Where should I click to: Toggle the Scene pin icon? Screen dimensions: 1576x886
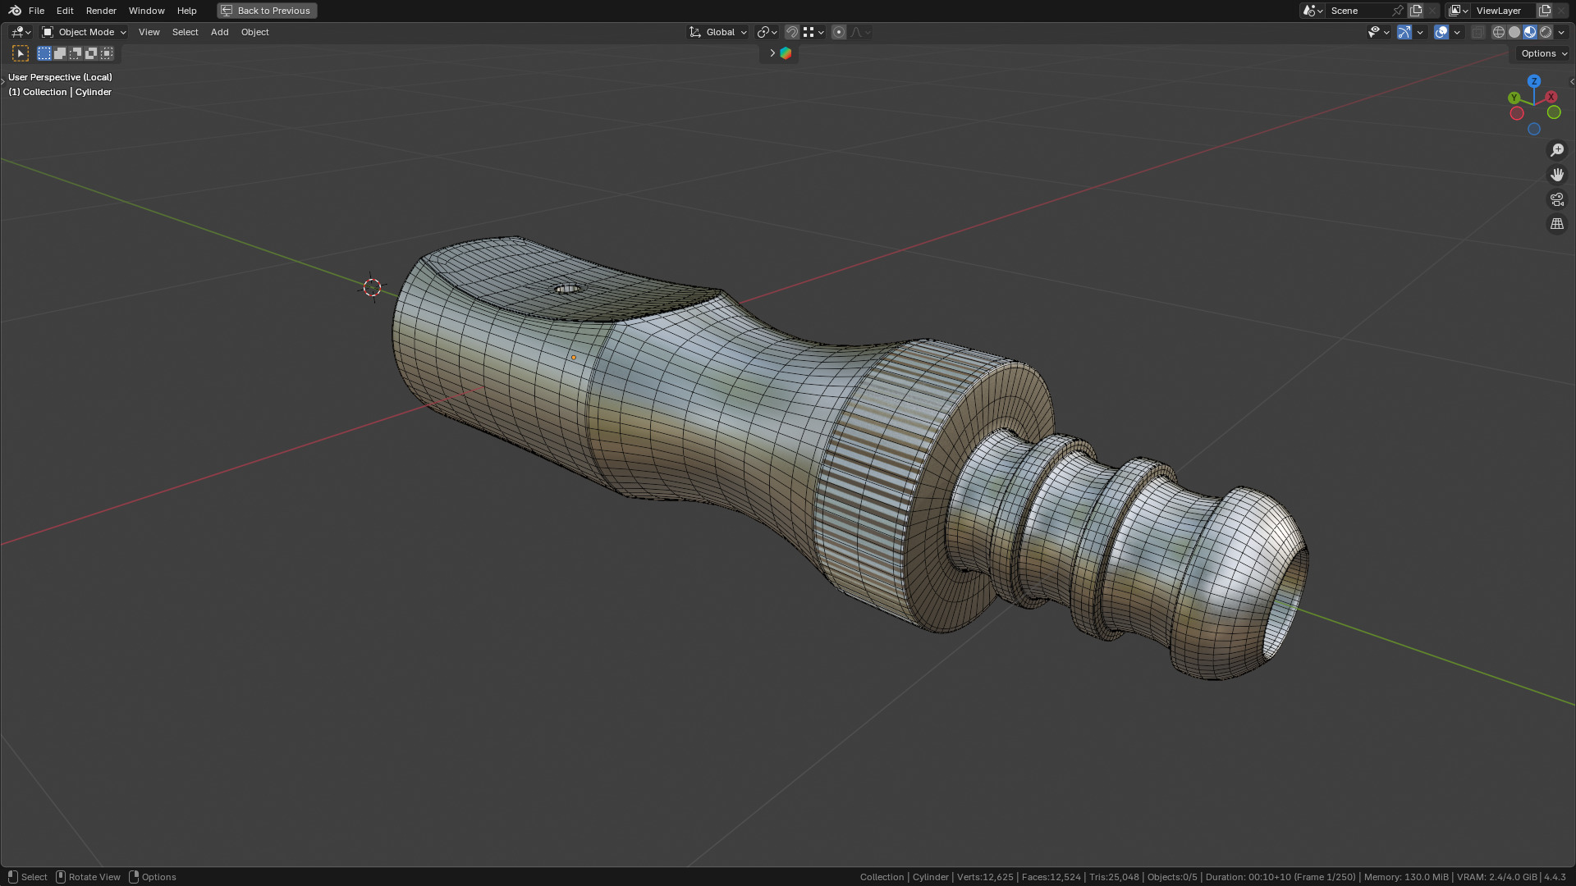click(1398, 11)
